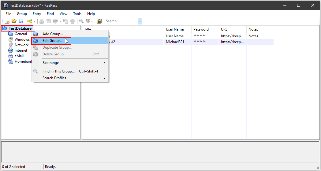Image resolution: width=321 pixels, height=171 pixels.
Task: Click the 'Ready.' status bar text
Action: point(50,167)
